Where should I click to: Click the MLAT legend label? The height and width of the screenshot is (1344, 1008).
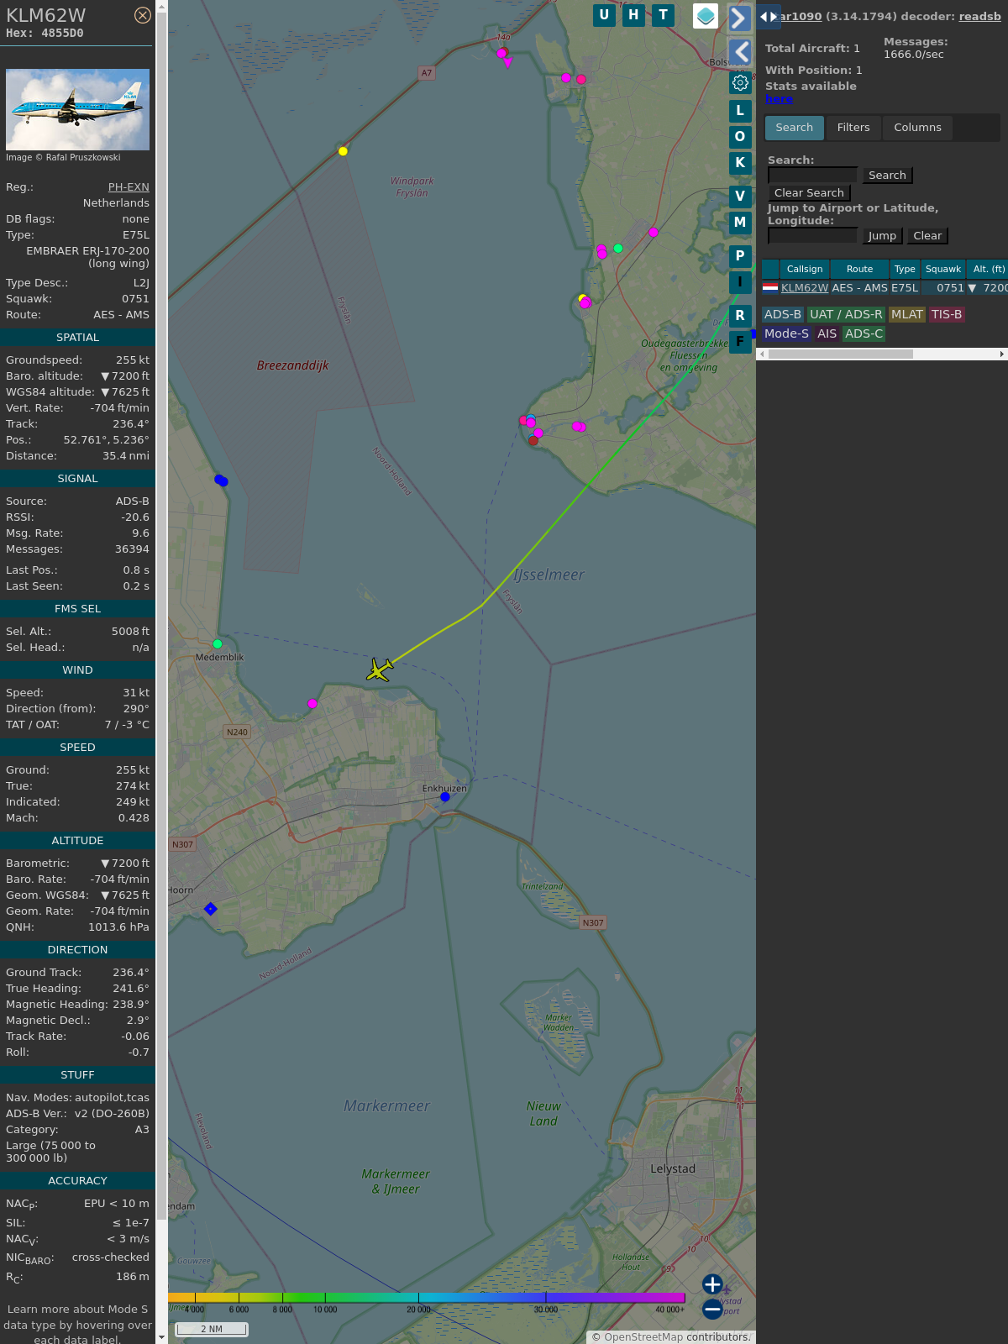coord(907,314)
